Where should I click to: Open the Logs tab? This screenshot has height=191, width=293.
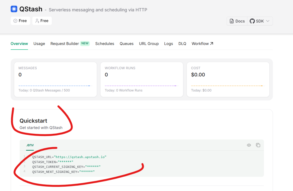pyautogui.click(x=168, y=44)
